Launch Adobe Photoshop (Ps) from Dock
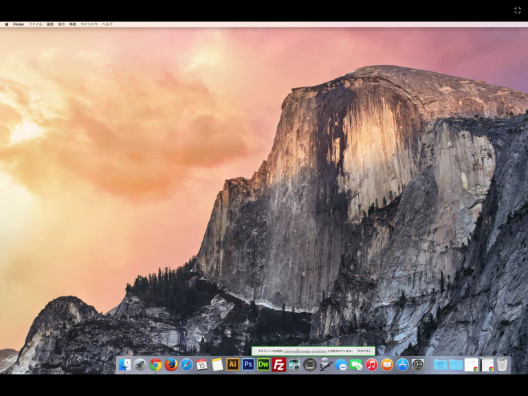The width and height of the screenshot is (528, 396). (248, 364)
